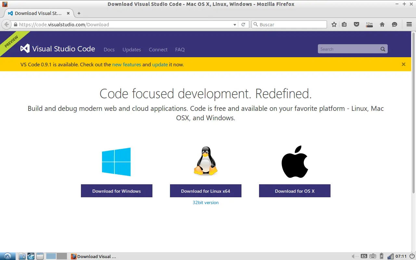
Task: Click the site search magnifier icon
Action: tap(383, 49)
